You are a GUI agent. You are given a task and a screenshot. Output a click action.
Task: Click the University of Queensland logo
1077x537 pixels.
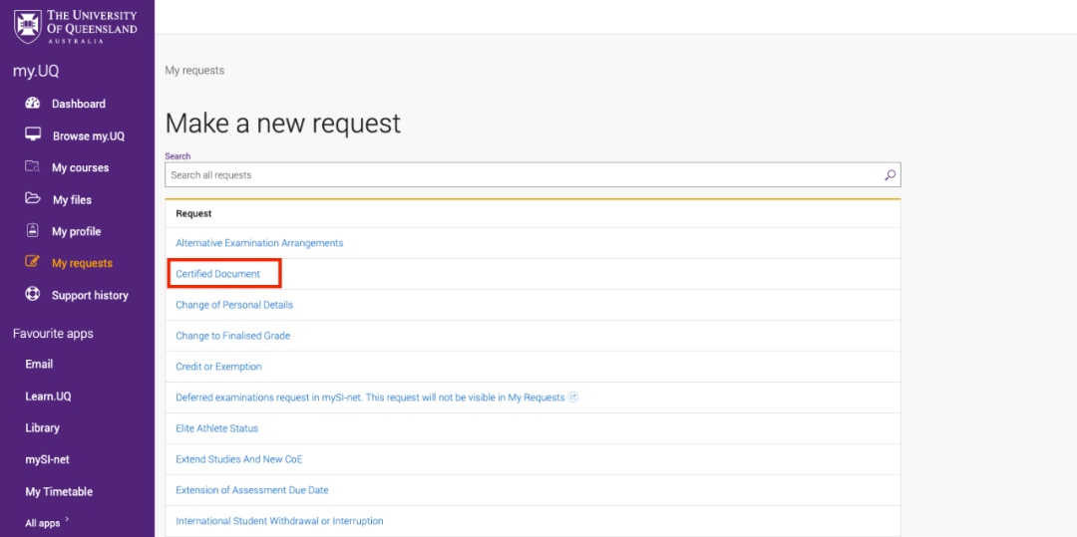(76, 25)
